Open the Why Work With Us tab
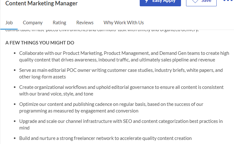The image size is (234, 144). [x=124, y=23]
